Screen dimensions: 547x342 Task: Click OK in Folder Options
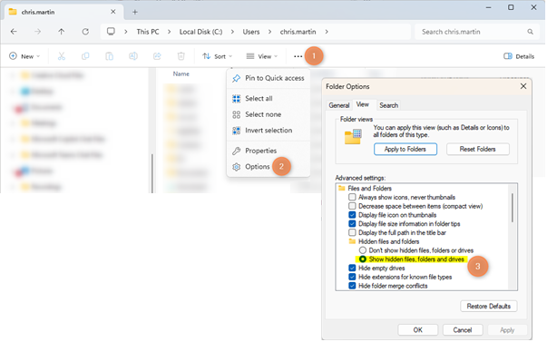[418, 330]
